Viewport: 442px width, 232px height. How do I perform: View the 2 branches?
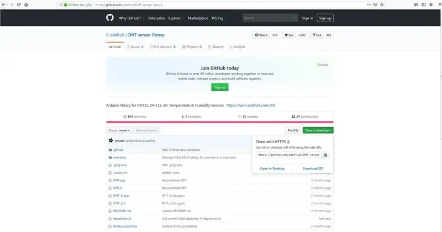click(x=191, y=117)
